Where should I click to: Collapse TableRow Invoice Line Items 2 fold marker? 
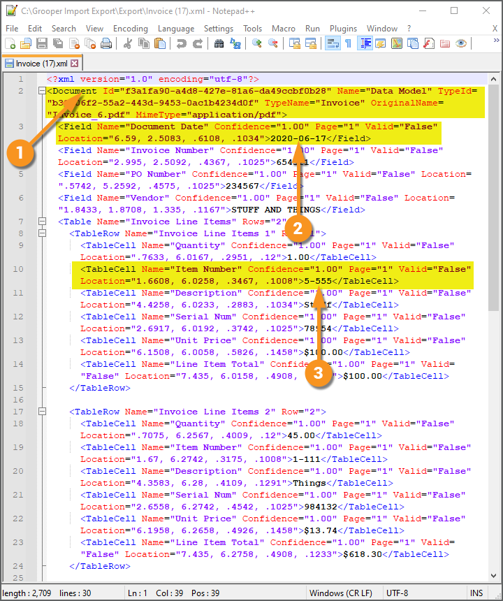tap(42, 412)
